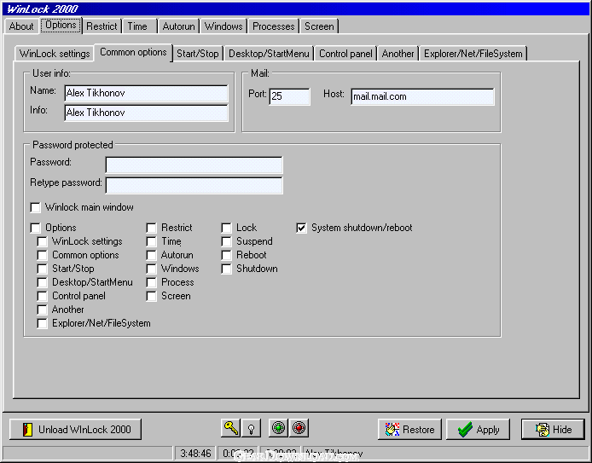Open the Explorer/Net/FileSystem sub-tab

[x=473, y=54]
